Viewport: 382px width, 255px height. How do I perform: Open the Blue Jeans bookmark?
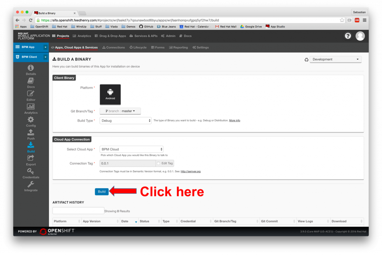point(166,26)
